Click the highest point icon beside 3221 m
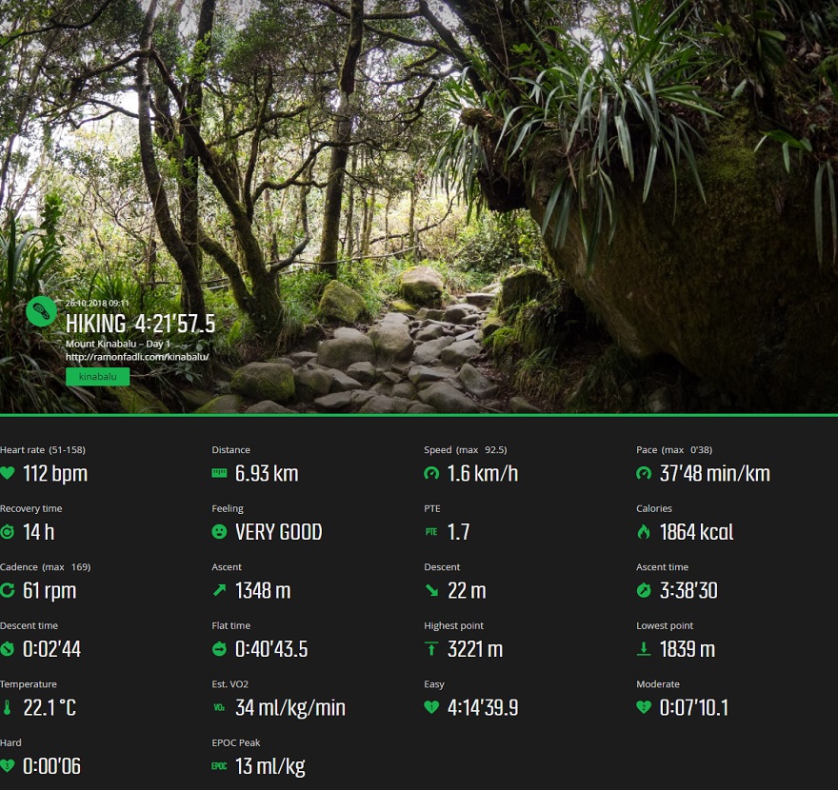 point(431,648)
